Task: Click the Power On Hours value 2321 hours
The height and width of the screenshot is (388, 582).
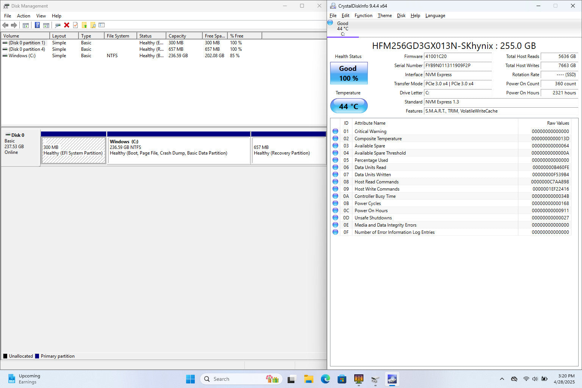Action: 559,93
